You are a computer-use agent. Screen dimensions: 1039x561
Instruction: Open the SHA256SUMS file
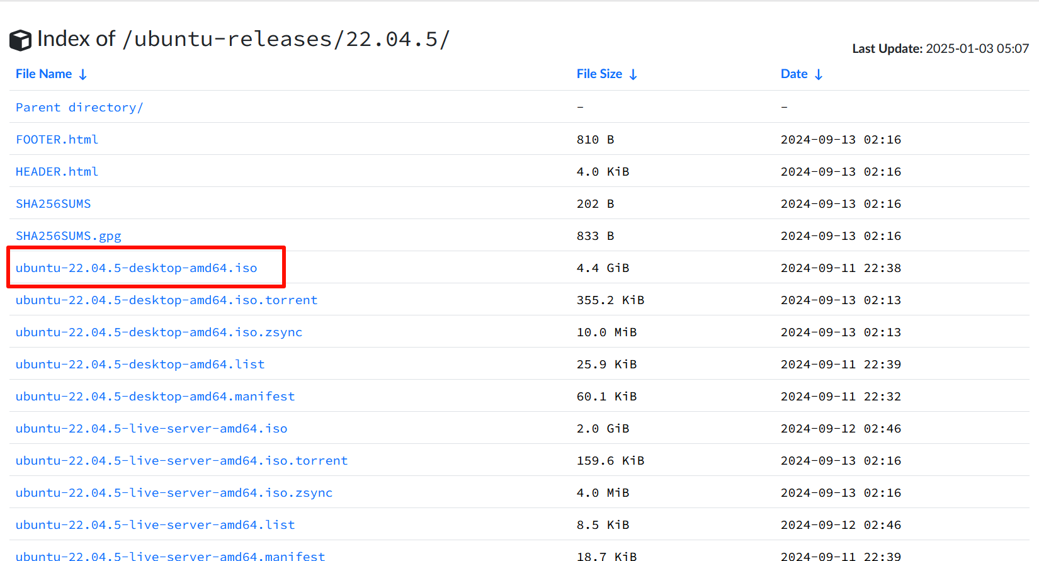[54, 203]
